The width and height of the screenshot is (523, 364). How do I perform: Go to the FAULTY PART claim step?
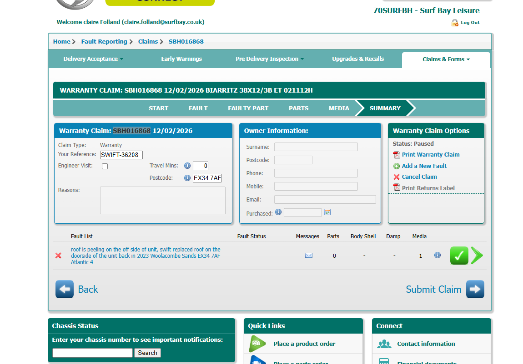click(248, 108)
